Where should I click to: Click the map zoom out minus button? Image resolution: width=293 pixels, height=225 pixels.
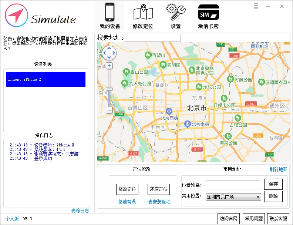[x=109, y=110]
